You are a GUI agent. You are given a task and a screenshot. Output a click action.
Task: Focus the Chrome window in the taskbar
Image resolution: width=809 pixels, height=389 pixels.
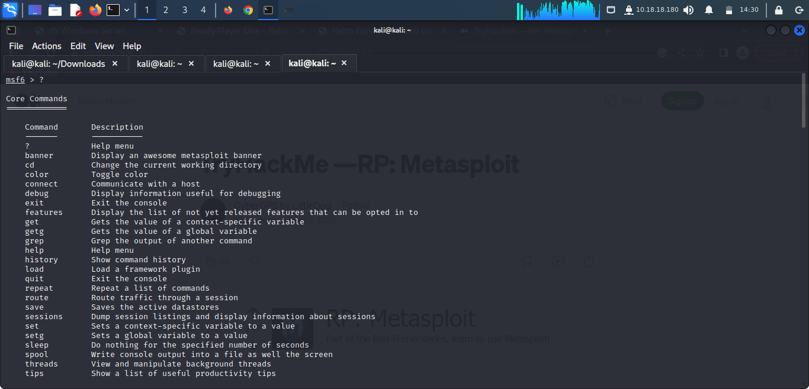click(248, 10)
